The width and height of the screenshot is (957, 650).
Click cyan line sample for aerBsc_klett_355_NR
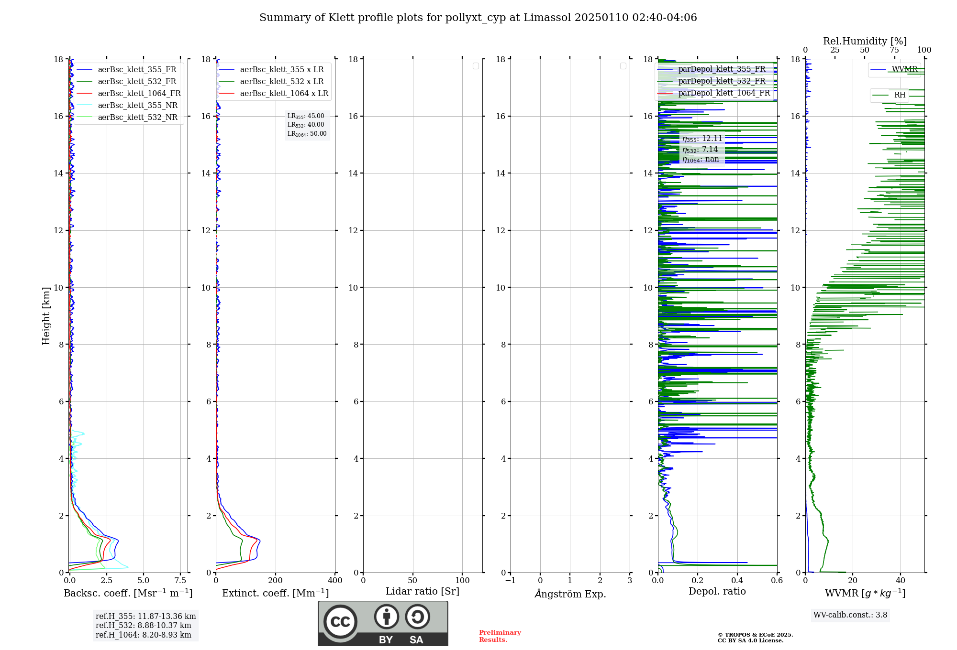[x=85, y=106]
